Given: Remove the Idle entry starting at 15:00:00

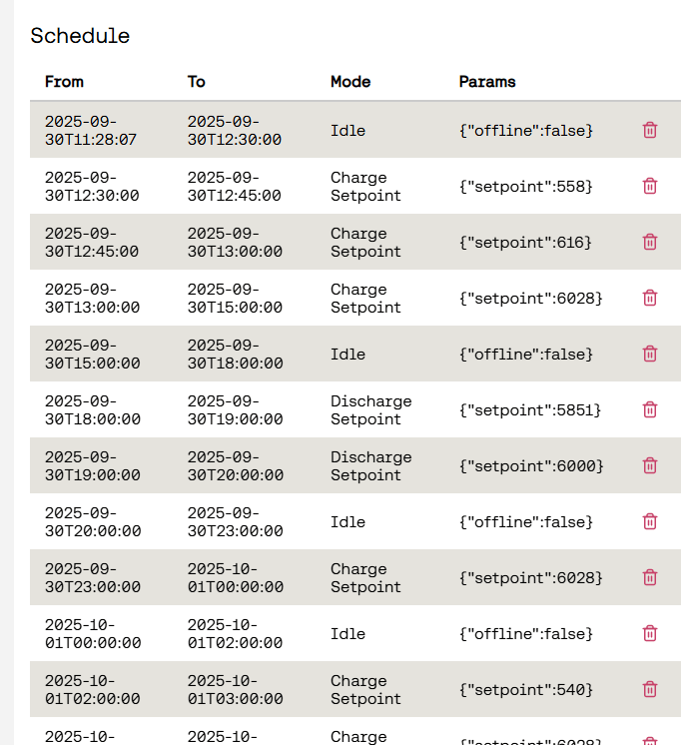Looking at the screenshot, I should tap(650, 354).
